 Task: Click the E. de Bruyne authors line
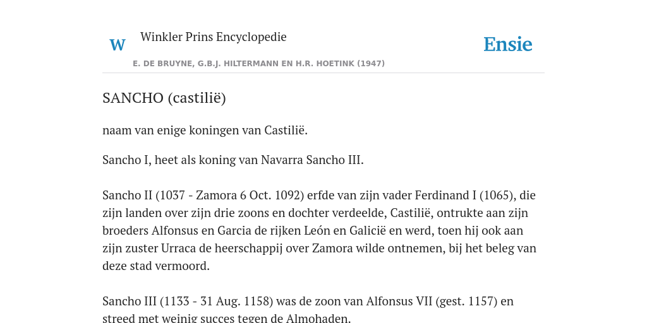(x=258, y=64)
